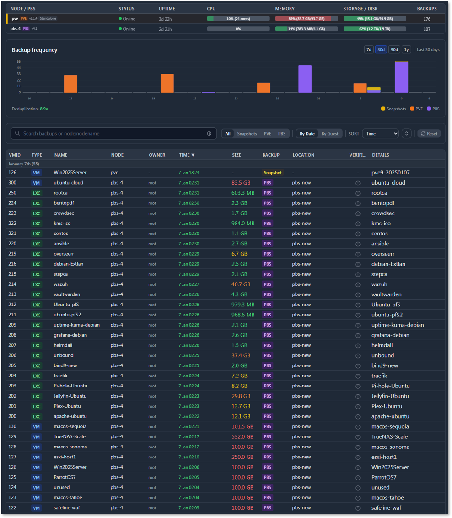Image resolution: width=452 pixels, height=518 pixels.
Task: Click the PBS badge on the vaultwarden row
Action: (x=267, y=294)
